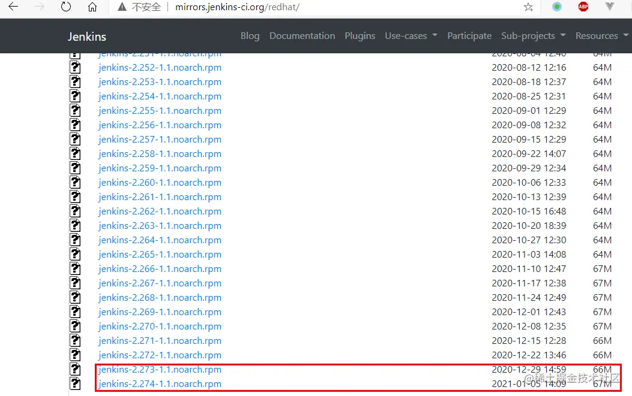Click the file icon beside jenkins-2.264
This screenshot has width=632, height=396.
point(75,240)
